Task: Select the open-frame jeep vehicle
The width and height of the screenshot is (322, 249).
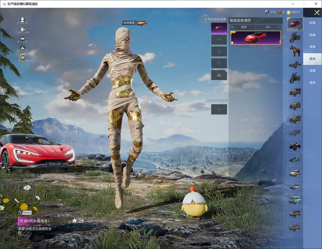Action: tap(295, 105)
